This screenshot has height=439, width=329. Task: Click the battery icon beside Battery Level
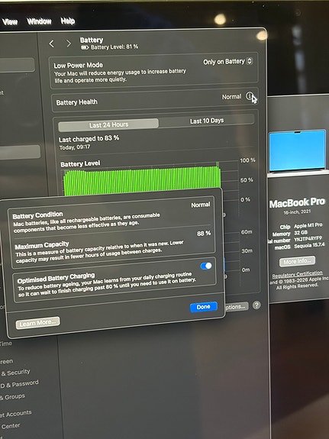(x=85, y=47)
